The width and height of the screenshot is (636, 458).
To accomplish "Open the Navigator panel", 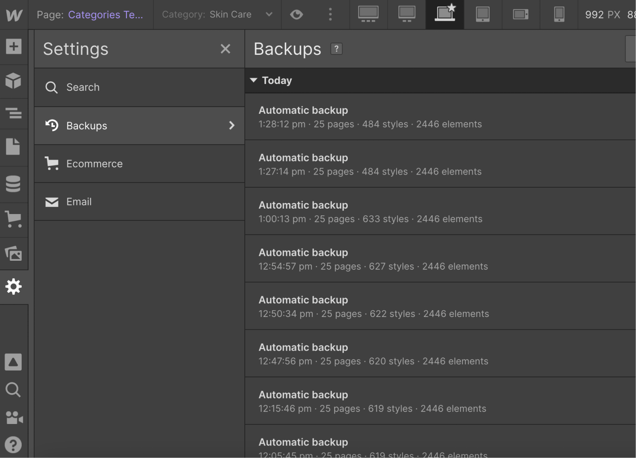I will [x=14, y=113].
